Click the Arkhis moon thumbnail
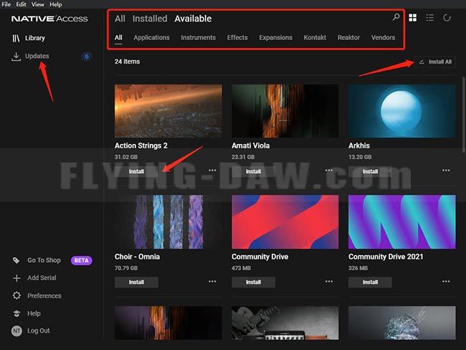Screen dimensions: 466x350 pos(401,111)
